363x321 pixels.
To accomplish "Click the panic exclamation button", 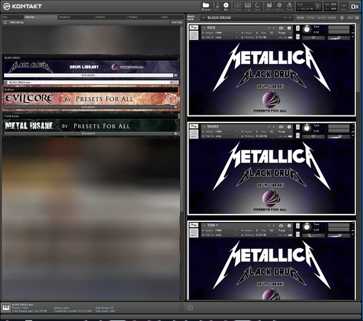I will [318, 6].
